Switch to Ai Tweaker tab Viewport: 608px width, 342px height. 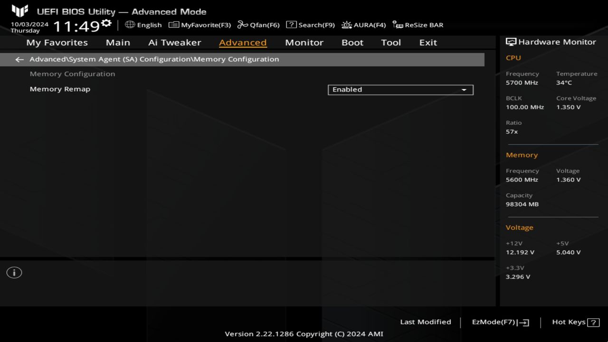tap(174, 42)
